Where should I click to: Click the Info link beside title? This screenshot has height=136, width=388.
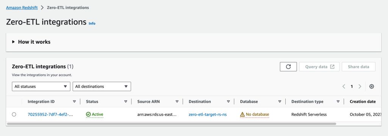(92, 23)
